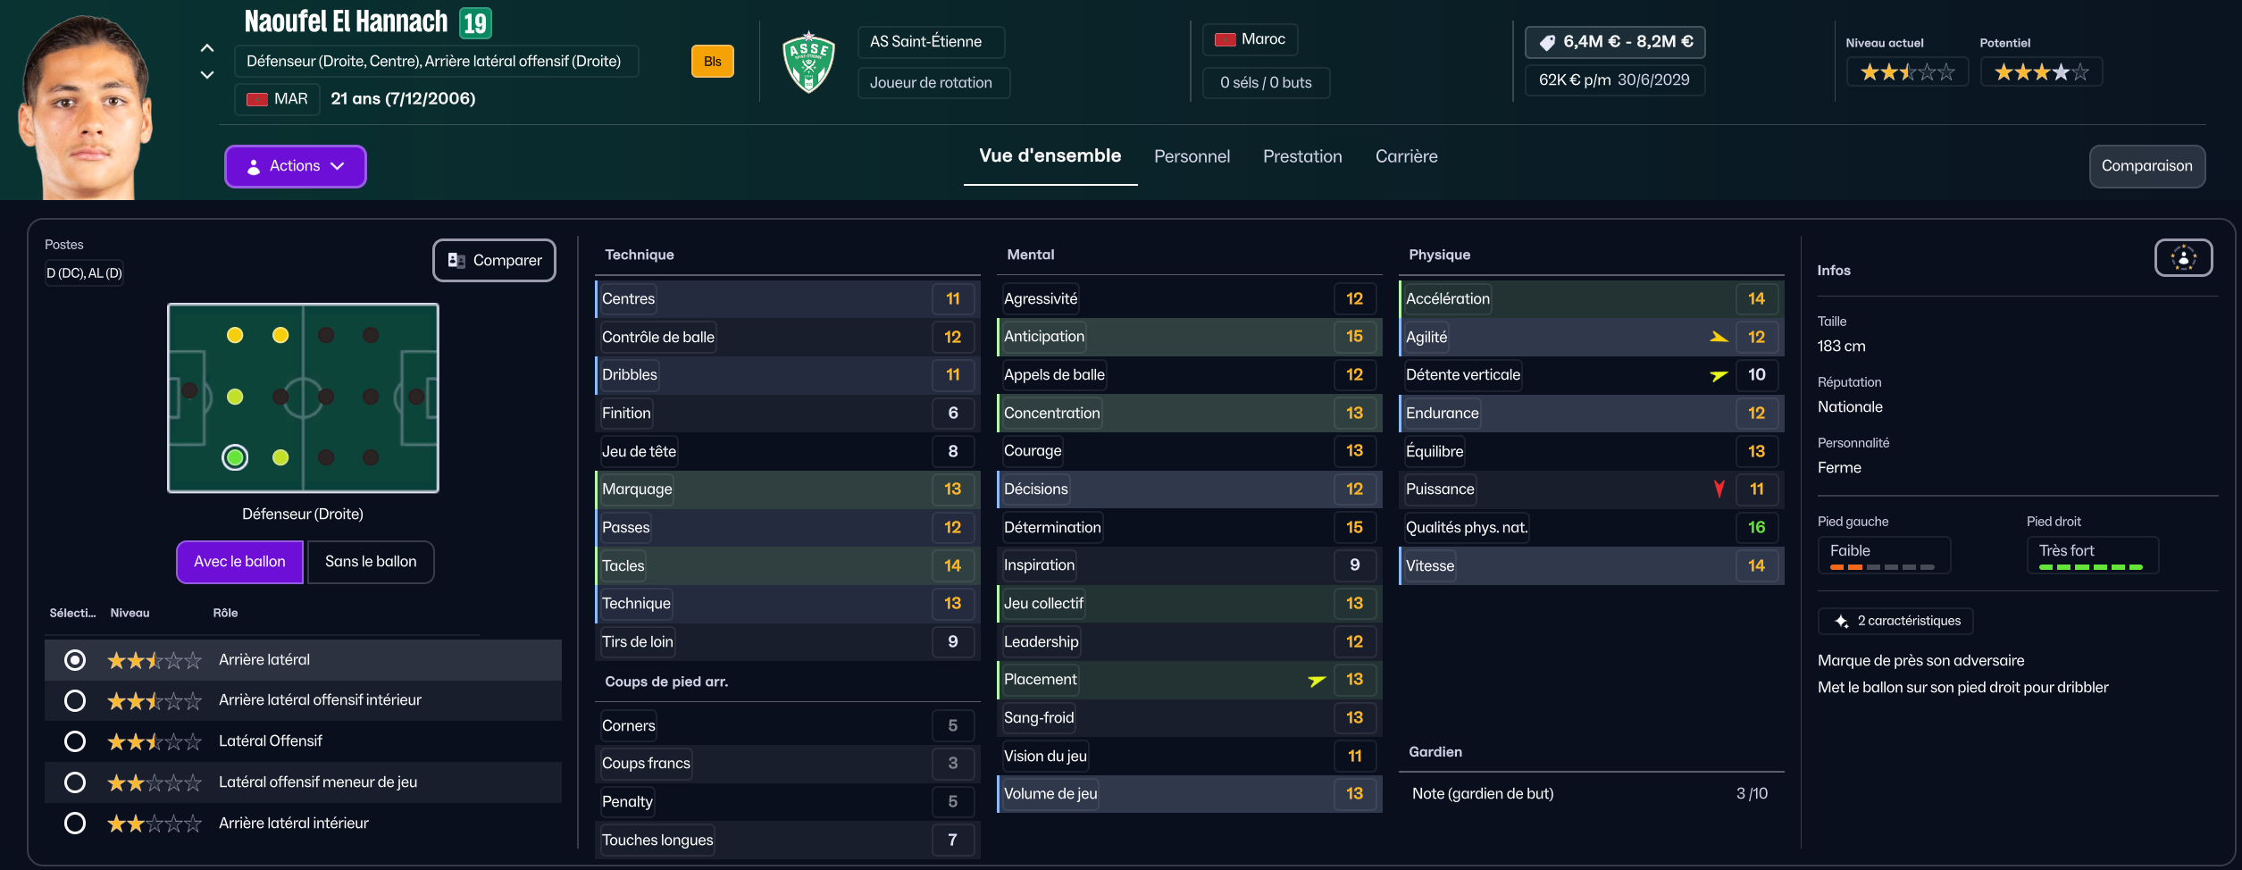2242x870 pixels.
Task: Click the transfer value price tag icon
Action: tap(1547, 42)
